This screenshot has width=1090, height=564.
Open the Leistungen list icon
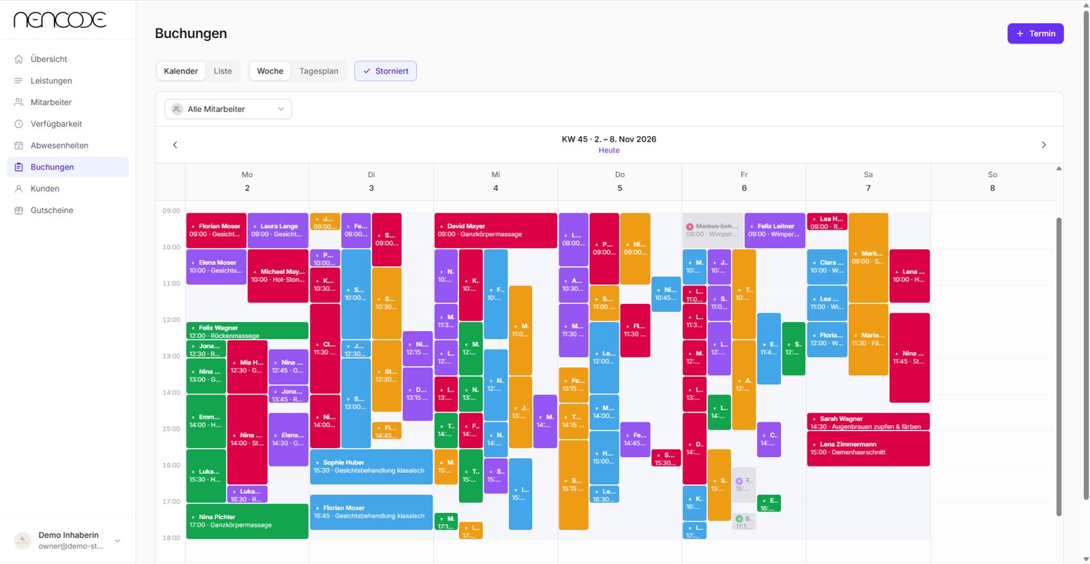(x=19, y=81)
